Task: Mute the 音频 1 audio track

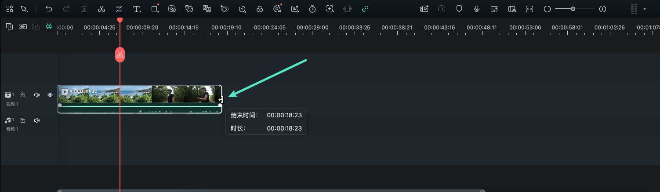Action: pos(37,120)
